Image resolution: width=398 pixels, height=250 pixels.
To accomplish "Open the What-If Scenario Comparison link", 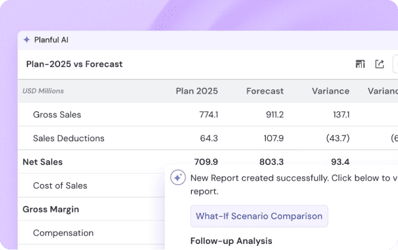I will click(259, 216).
